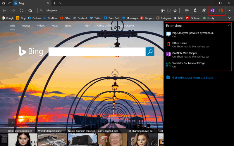Expand favorites bar overflow chevron
Screen dimensions: 234x146
point(230,18)
